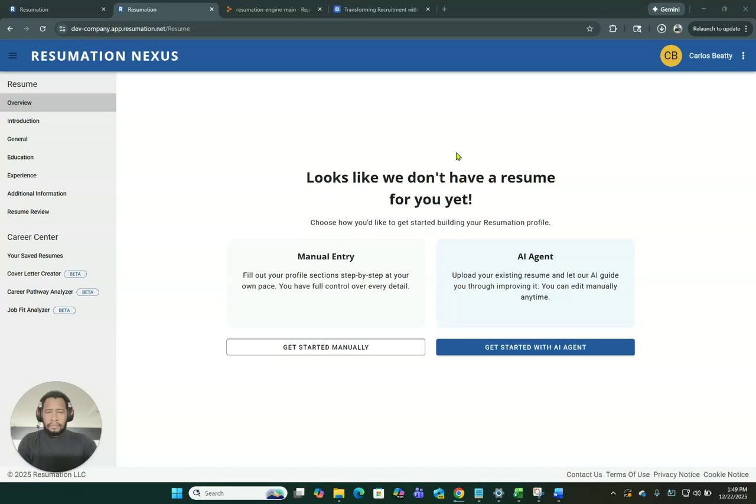Open Resume Review in the sidebar
The width and height of the screenshot is (756, 504).
(58, 212)
